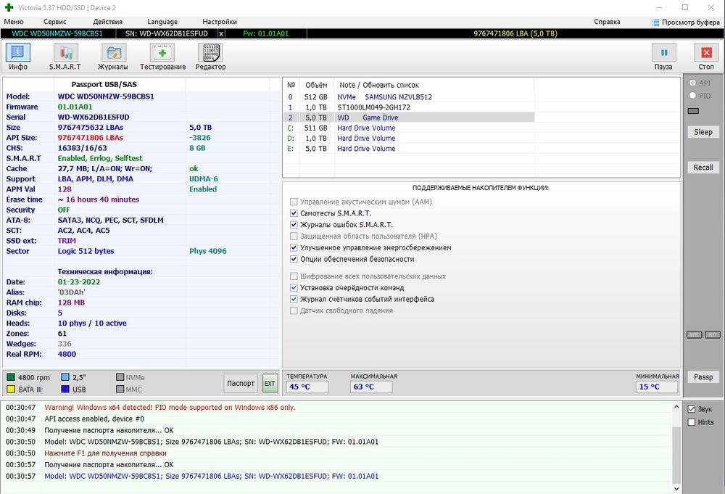
Task: Select the PIO radio button
Action: tap(692, 95)
